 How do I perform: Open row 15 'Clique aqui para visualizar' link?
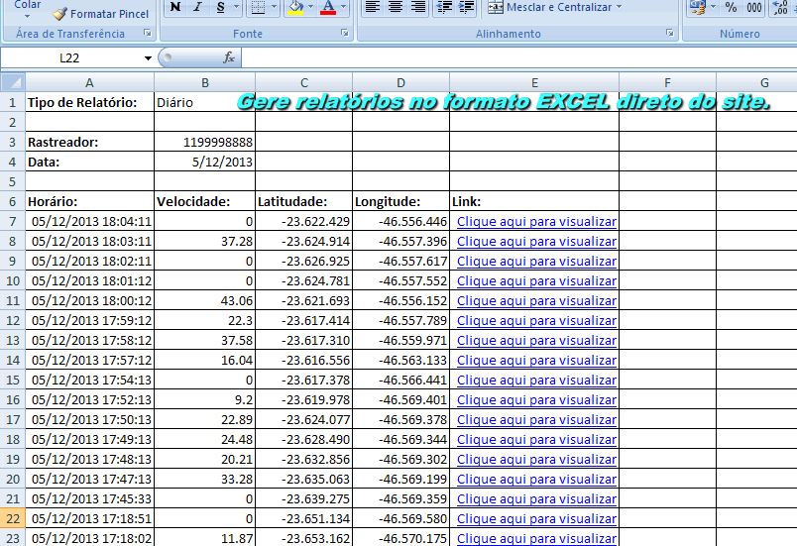click(536, 381)
